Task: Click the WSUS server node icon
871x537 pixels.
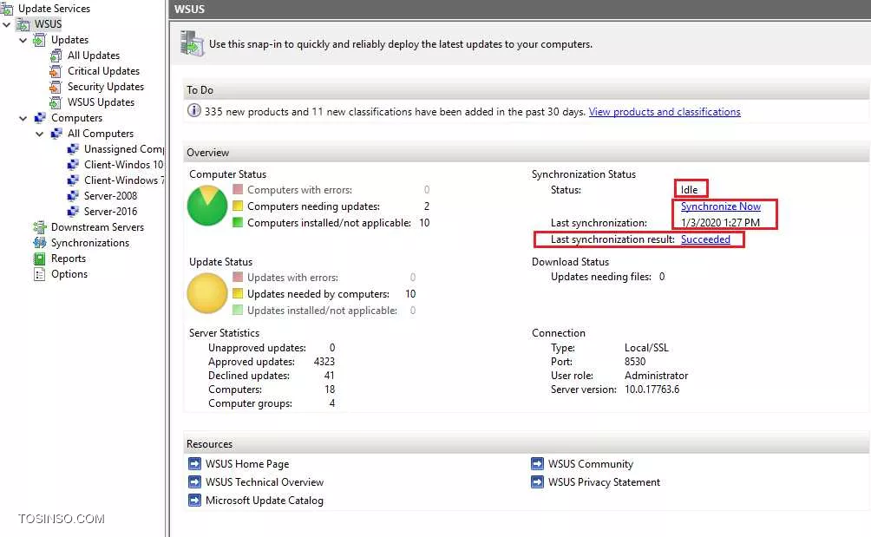Action: [x=23, y=24]
